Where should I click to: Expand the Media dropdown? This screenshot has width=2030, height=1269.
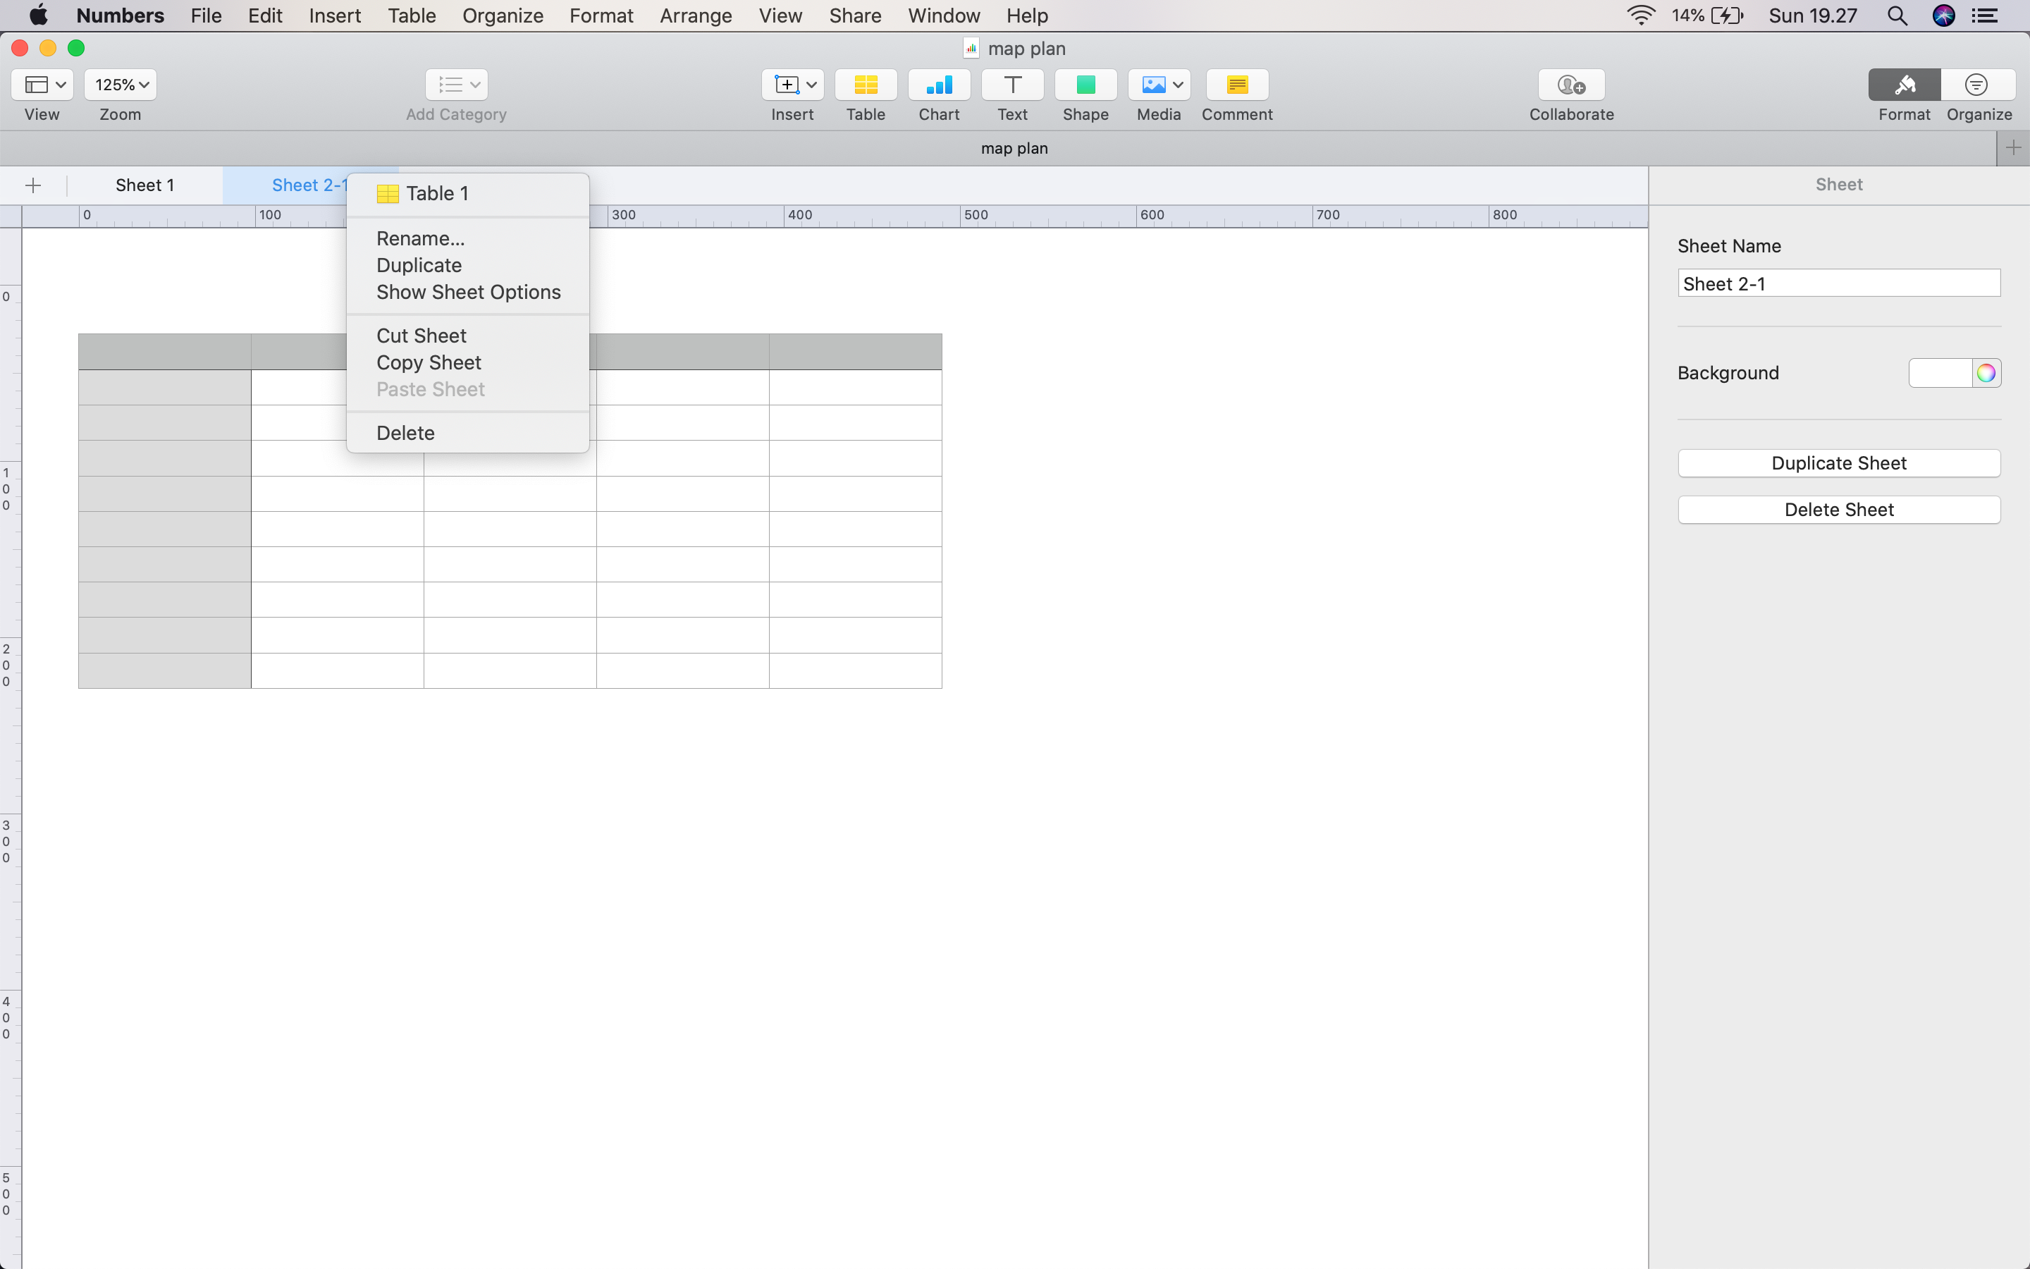1159,85
